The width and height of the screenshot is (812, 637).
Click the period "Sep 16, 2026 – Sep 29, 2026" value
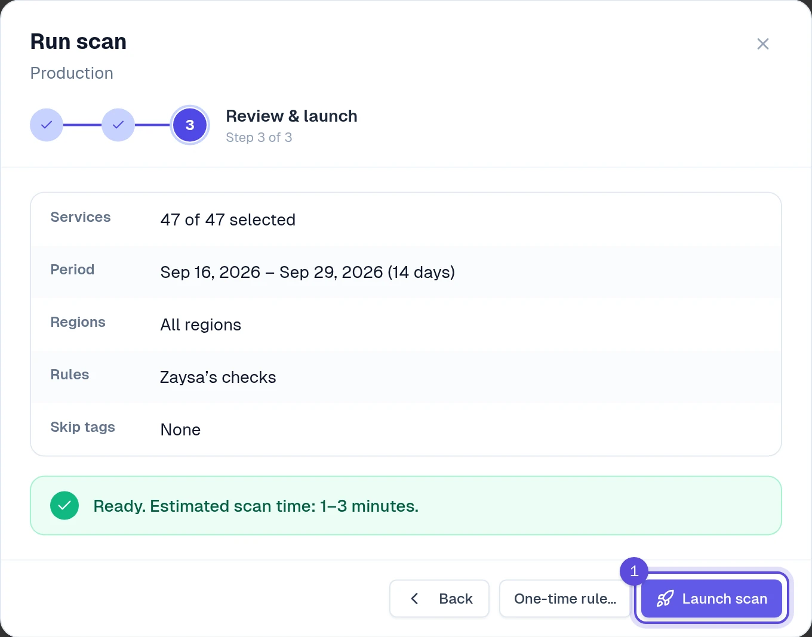(x=307, y=272)
